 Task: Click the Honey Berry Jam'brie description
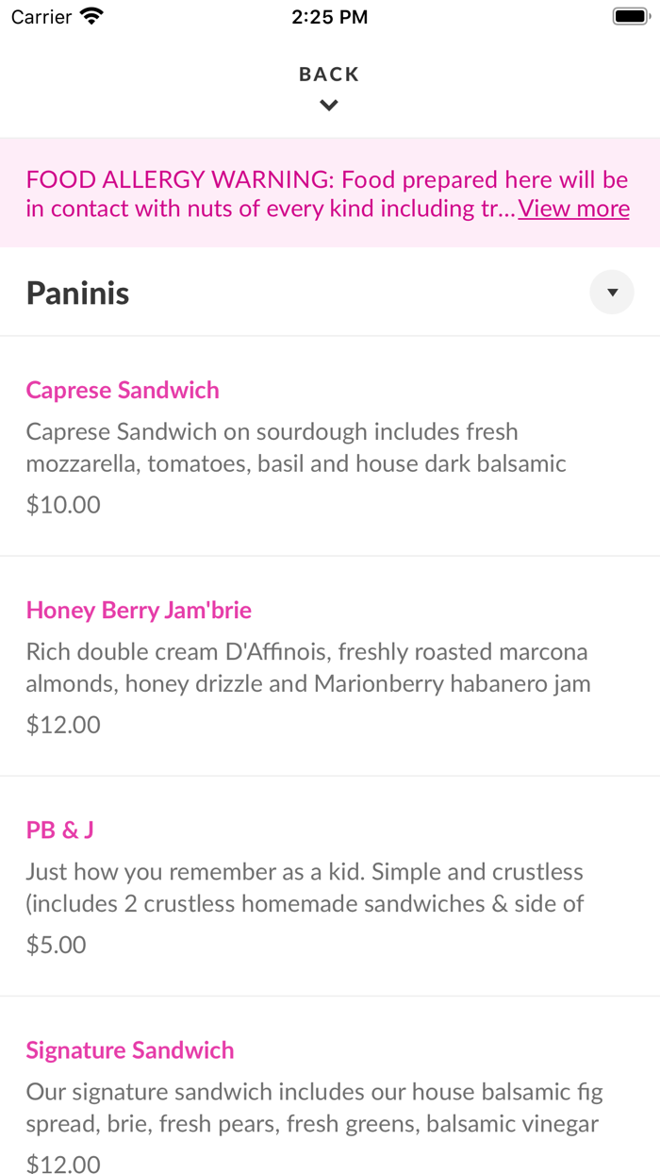[307, 667]
